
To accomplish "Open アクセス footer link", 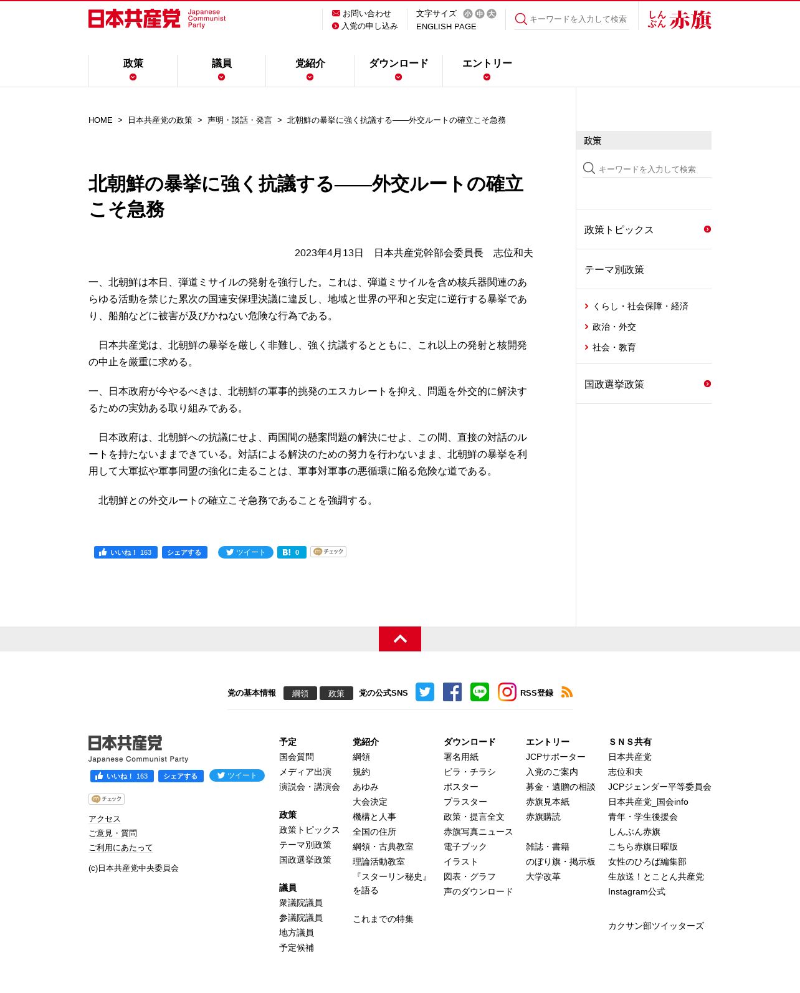I will pyautogui.click(x=105, y=819).
